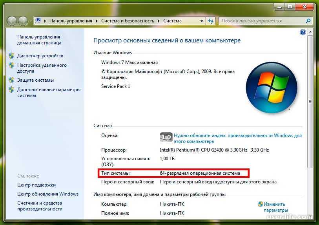The image size is (319, 225).
Task: Click shield icon beside Дополнительные параметры системы
Action: 12,90
